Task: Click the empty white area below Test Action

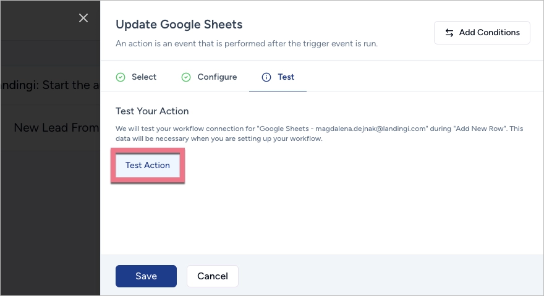Action: pyautogui.click(x=321, y=216)
